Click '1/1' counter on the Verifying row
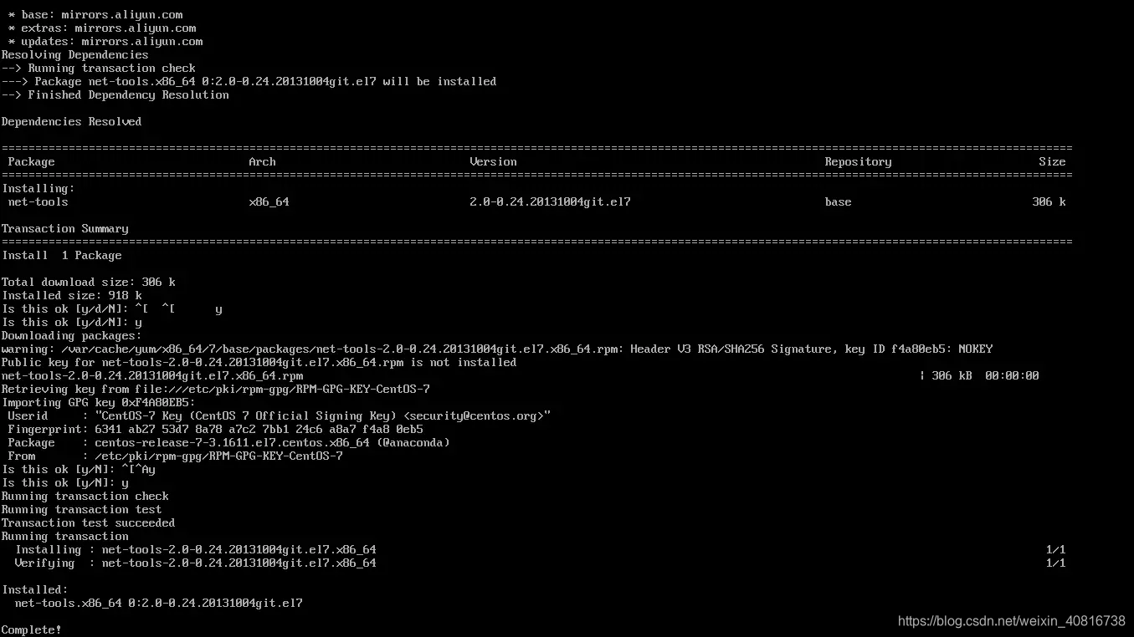 pyautogui.click(x=1056, y=563)
